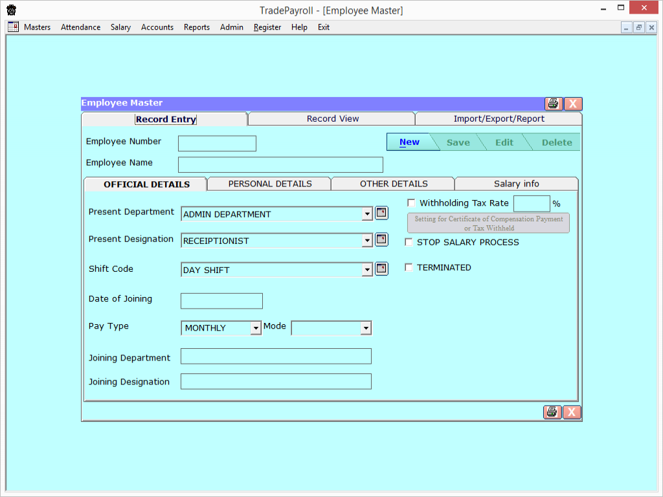Click the Delete button

coord(556,142)
